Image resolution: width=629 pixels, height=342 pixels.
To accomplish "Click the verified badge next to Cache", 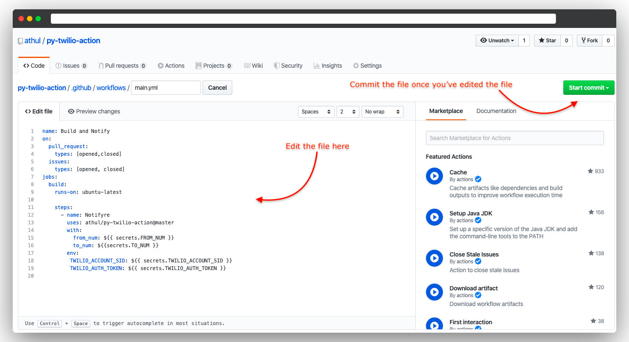I will pos(478,179).
